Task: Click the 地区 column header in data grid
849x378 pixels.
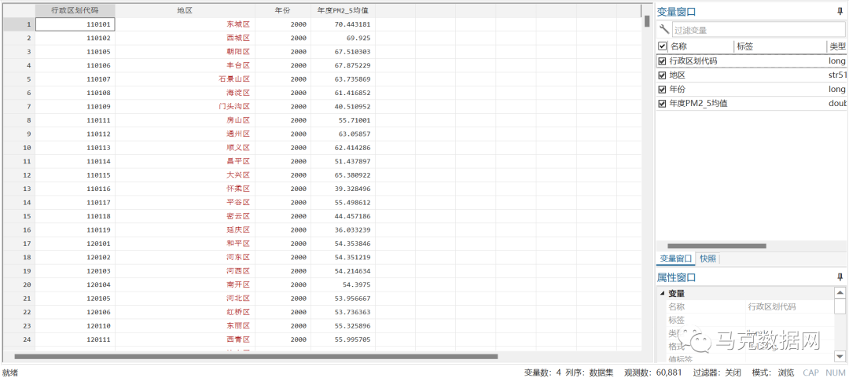Action: pyautogui.click(x=186, y=11)
